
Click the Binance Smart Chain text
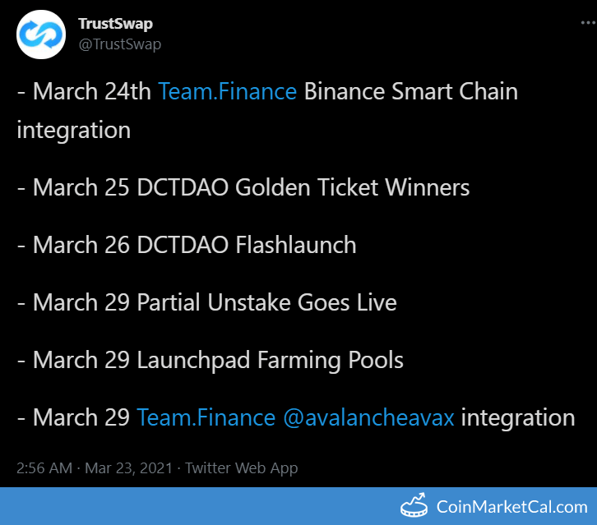point(411,92)
